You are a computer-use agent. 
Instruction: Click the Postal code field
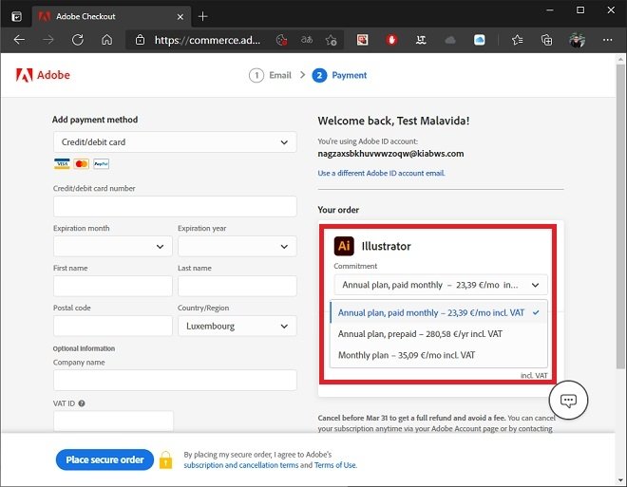(x=113, y=326)
